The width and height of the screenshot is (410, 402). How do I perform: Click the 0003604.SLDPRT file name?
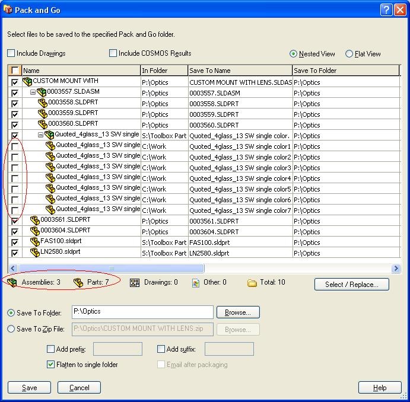pyautogui.click(x=65, y=230)
